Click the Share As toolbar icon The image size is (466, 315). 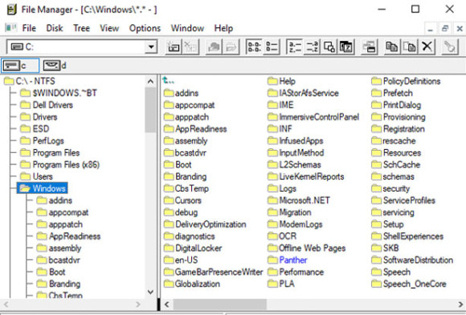214,46
